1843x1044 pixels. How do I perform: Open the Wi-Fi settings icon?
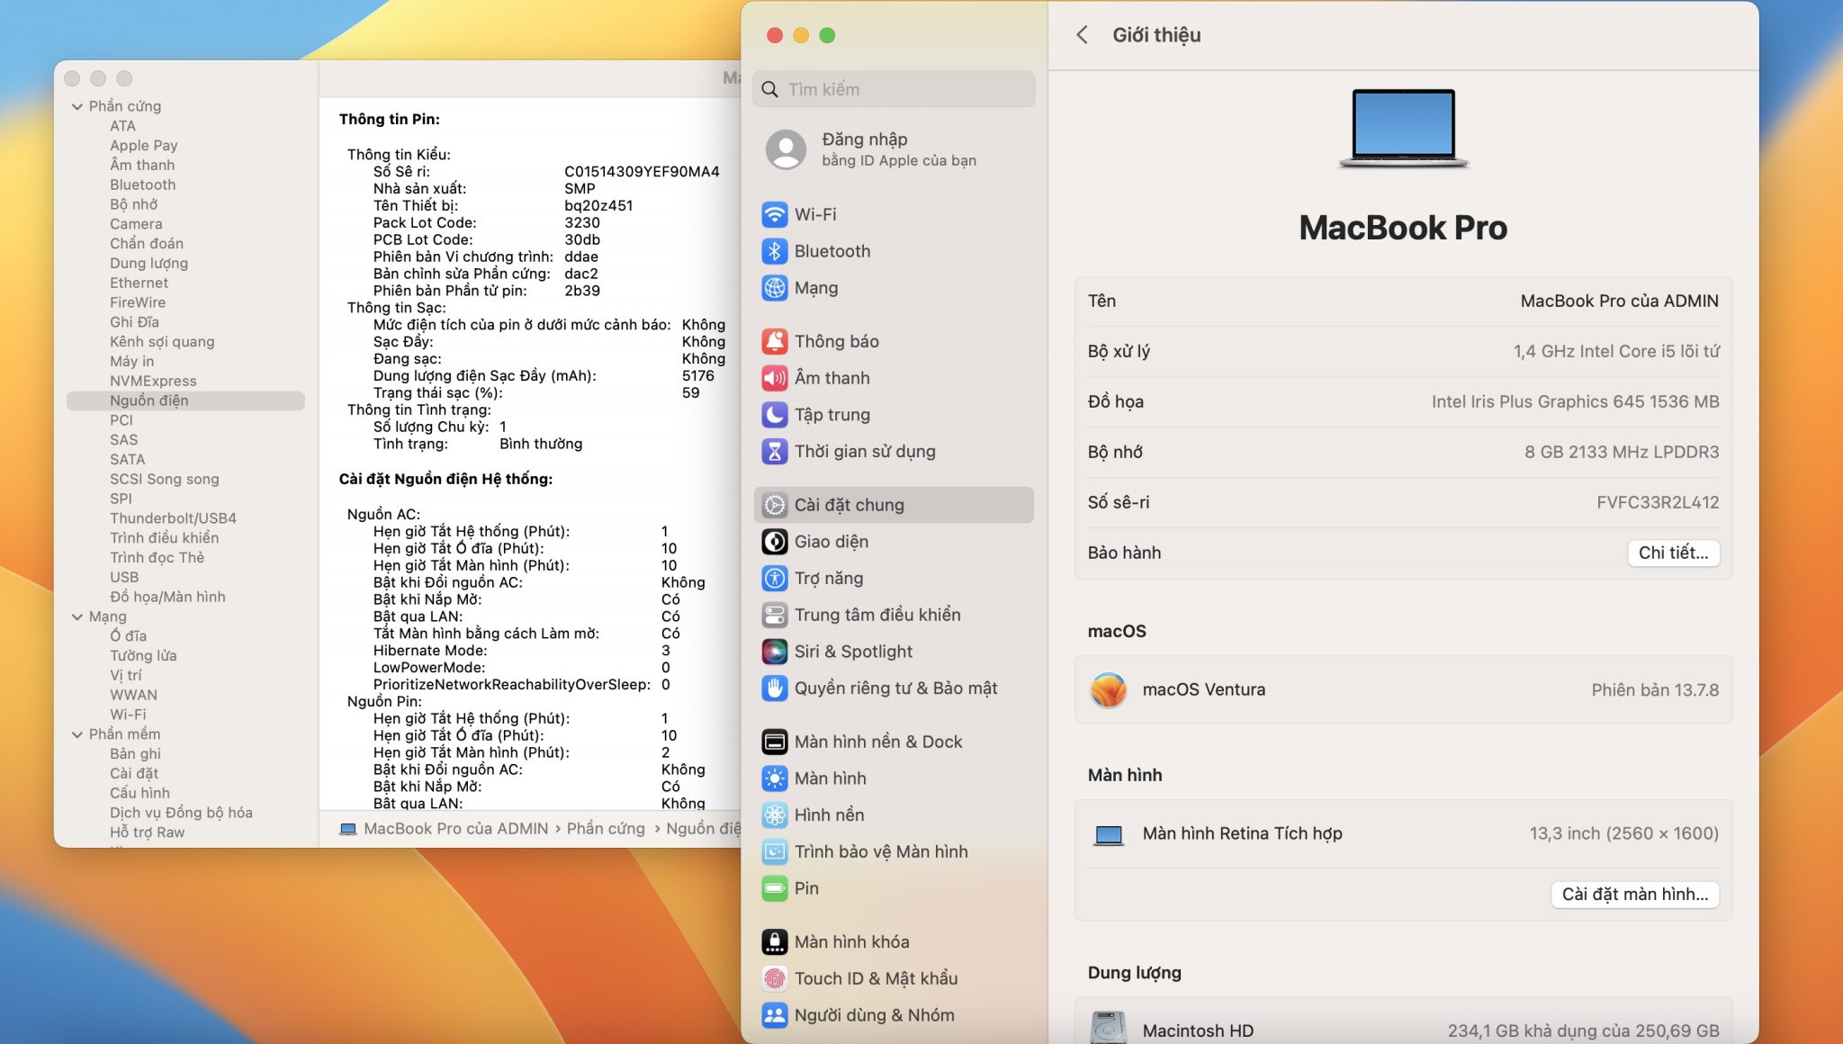[x=774, y=214]
